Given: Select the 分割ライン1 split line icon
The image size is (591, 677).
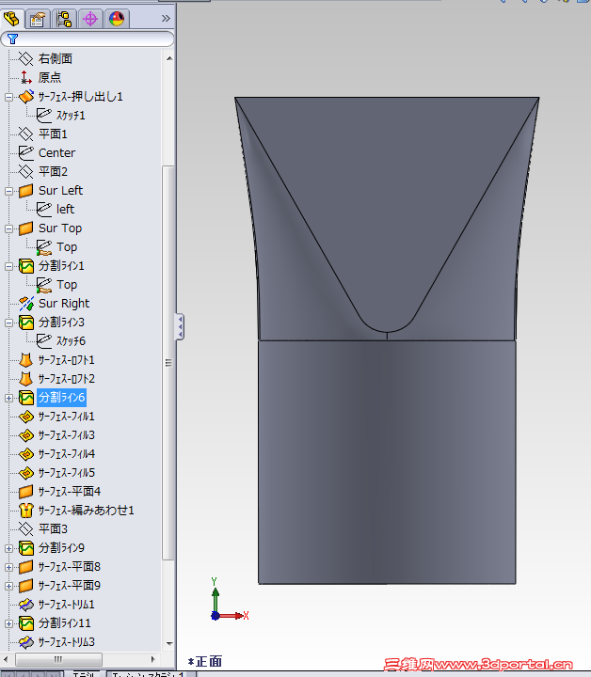Looking at the screenshot, I should point(26,266).
